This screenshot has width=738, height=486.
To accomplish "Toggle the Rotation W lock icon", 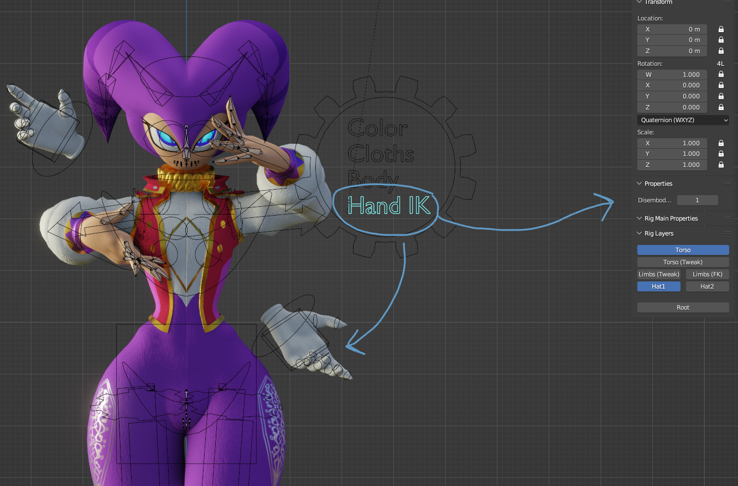I will tap(721, 74).
